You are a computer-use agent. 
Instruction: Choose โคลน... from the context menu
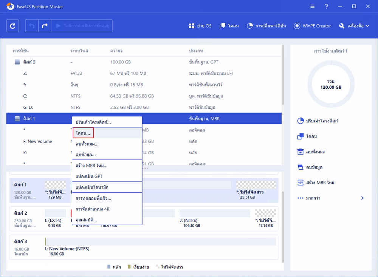coord(107,133)
